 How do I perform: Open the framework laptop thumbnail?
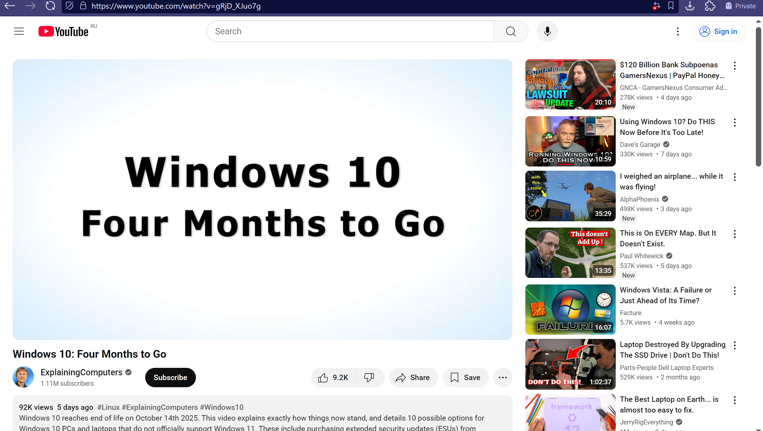570,412
